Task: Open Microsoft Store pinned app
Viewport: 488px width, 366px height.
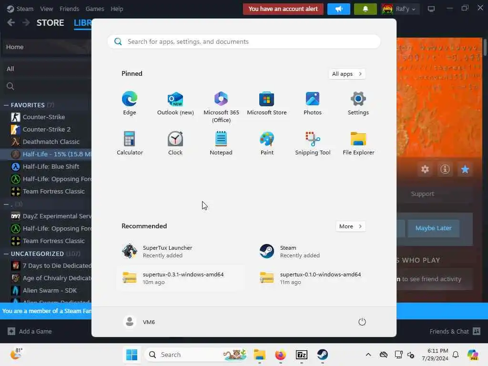Action: (x=267, y=103)
